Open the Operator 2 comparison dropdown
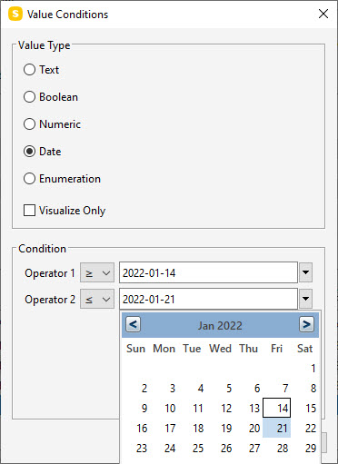The height and width of the screenshot is (464, 338). 97,299
